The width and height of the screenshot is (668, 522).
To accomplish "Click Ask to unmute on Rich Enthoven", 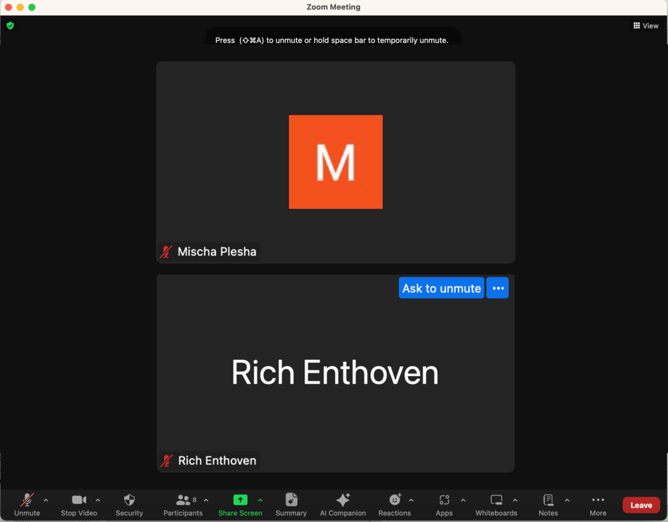I will (441, 288).
